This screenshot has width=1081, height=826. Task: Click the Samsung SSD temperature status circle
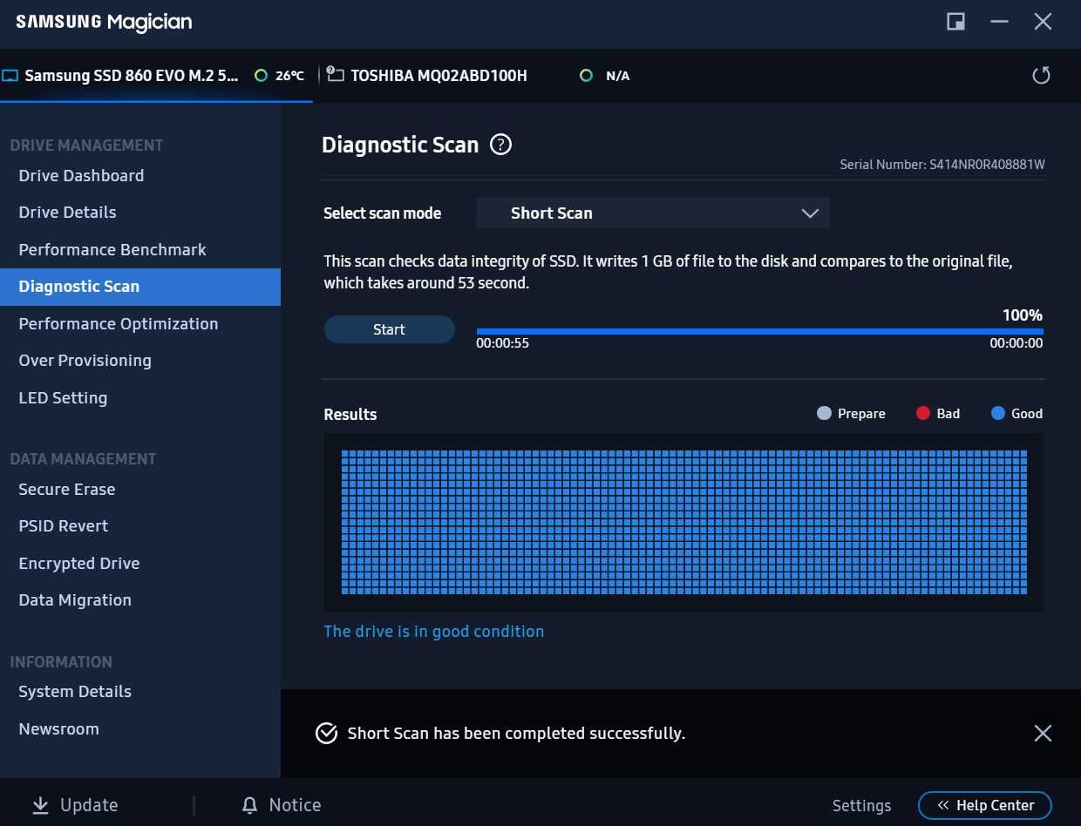point(261,76)
